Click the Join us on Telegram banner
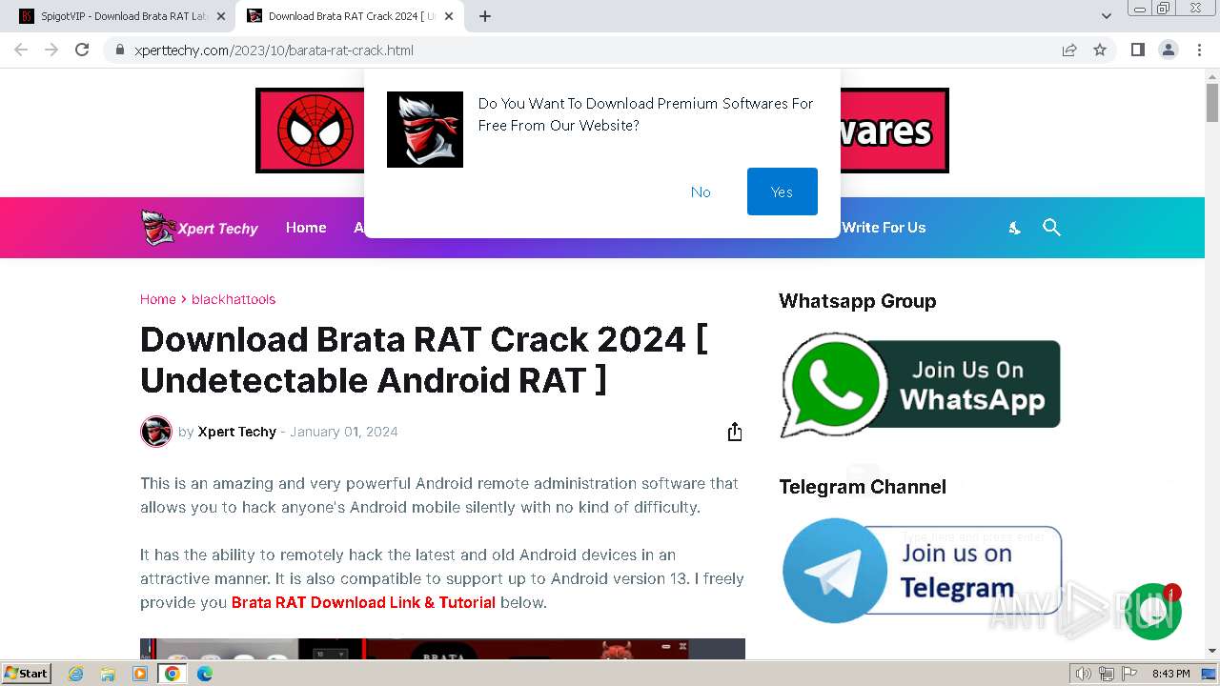The width and height of the screenshot is (1220, 686). pyautogui.click(x=922, y=571)
